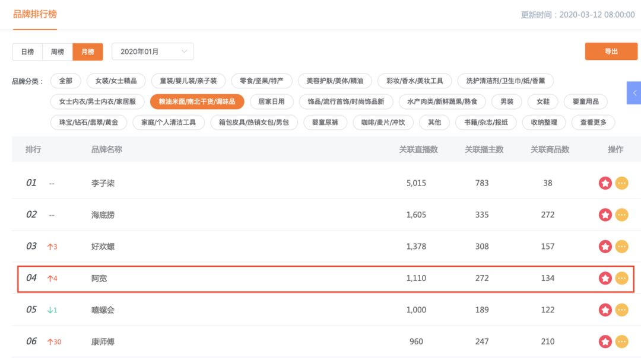
Task: Filter by 女装/女士精品 category
Action: tap(116, 81)
